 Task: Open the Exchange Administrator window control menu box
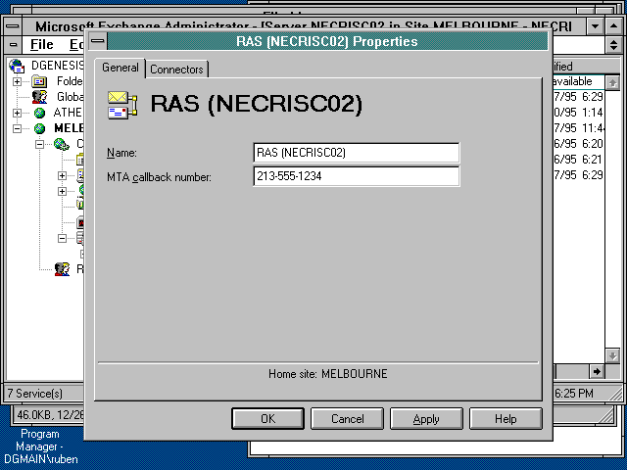pyautogui.click(x=13, y=26)
